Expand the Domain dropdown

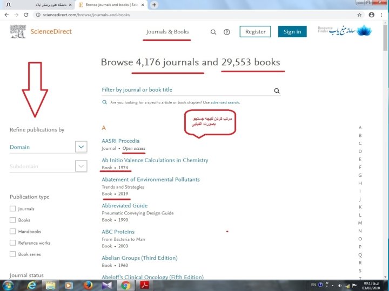click(81, 147)
